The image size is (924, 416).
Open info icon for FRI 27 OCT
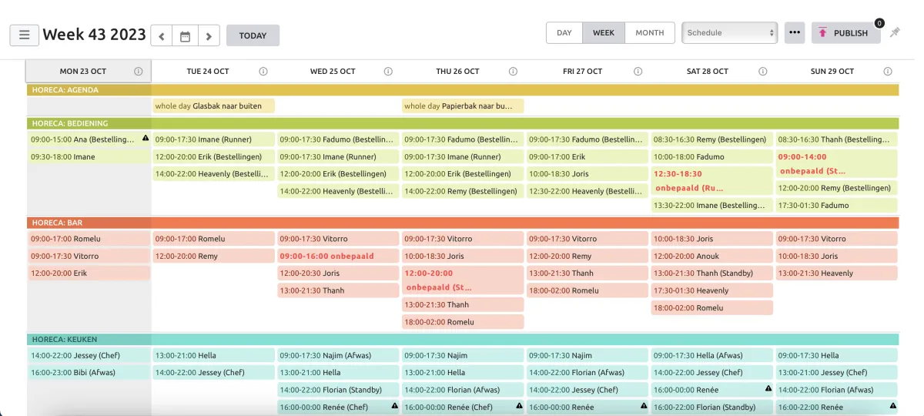638,71
